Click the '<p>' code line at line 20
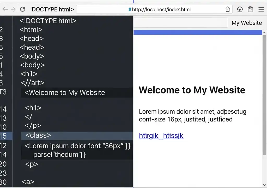Viewport: 267px width, 188px height. [32, 164]
